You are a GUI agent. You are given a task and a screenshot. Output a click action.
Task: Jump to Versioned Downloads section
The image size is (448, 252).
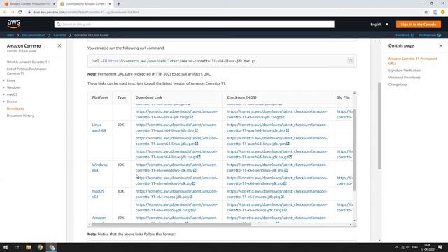pyautogui.click(x=405, y=78)
